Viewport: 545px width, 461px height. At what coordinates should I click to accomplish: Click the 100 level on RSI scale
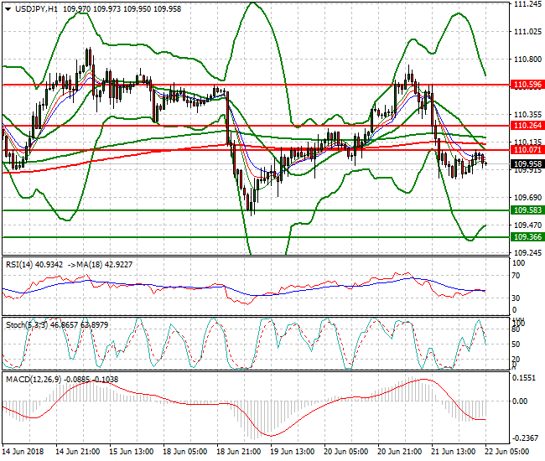pos(517,263)
